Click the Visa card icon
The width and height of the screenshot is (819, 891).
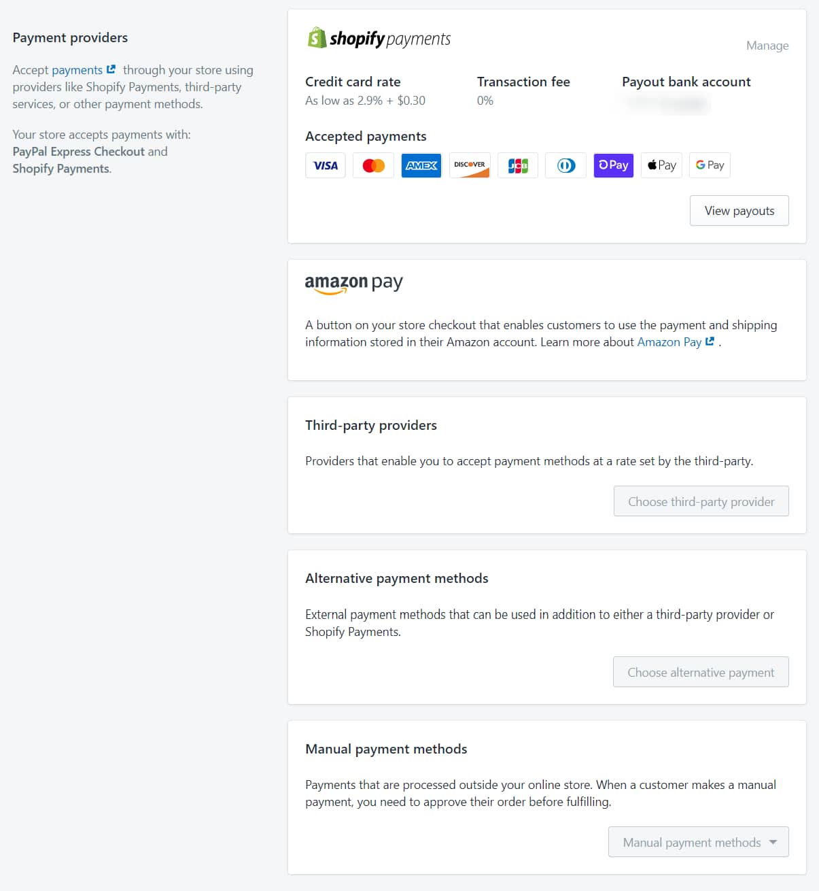click(325, 165)
